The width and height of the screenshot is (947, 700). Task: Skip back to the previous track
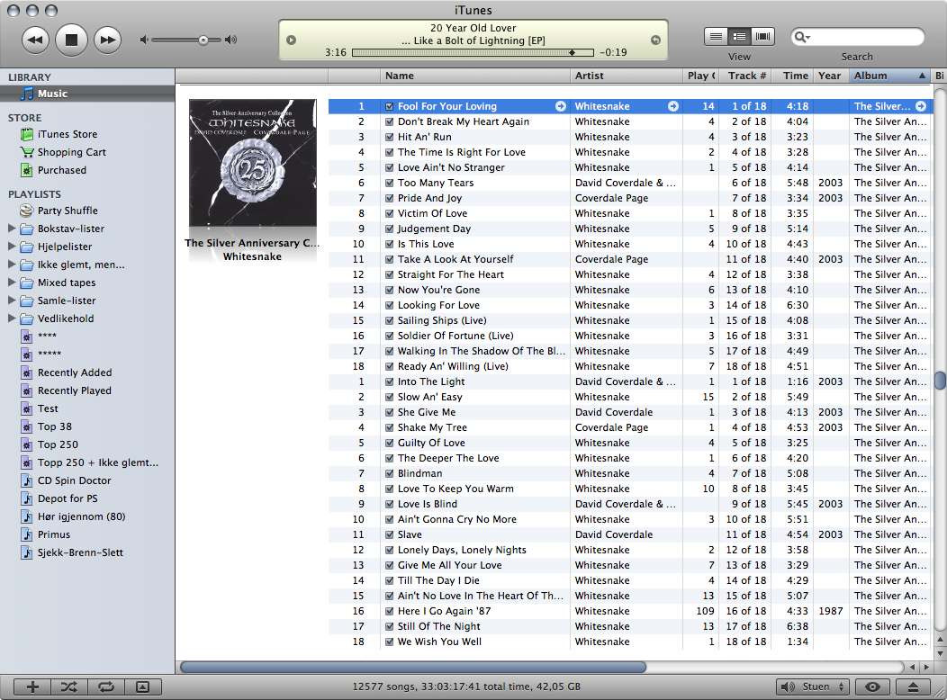click(35, 40)
